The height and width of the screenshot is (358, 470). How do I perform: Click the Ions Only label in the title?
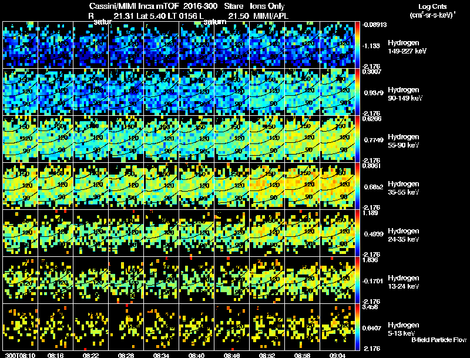click(x=267, y=6)
